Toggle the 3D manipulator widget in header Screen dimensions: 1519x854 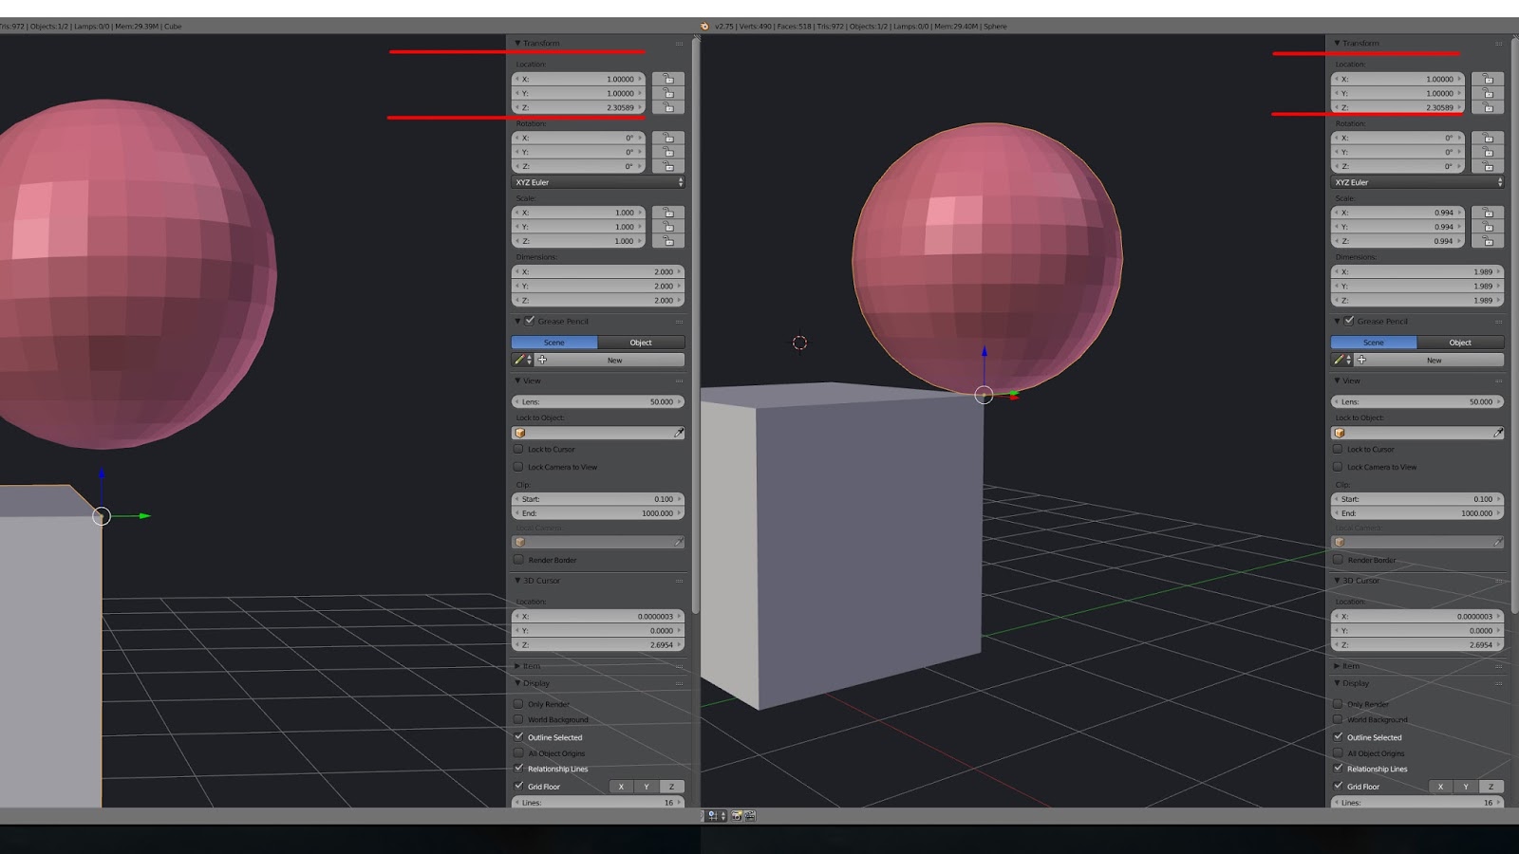(710, 817)
